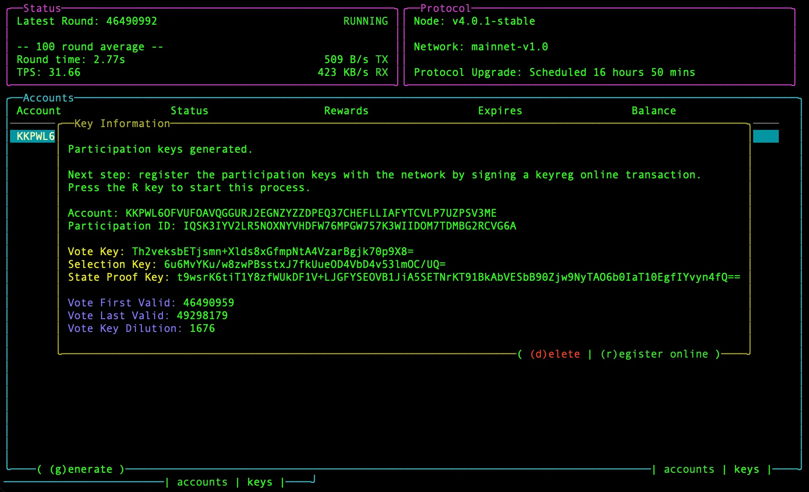Click the Participation ID value
809x492 pixels.
click(x=350, y=225)
